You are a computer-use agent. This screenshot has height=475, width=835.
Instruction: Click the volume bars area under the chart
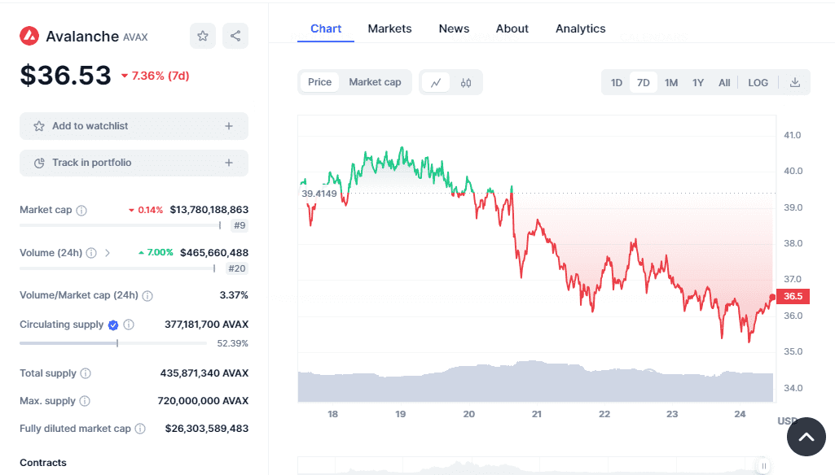pos(535,381)
